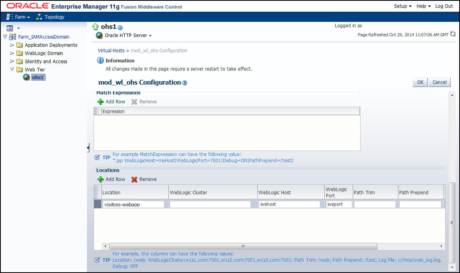Open help for mod_wl_ohs Configuration

tap(184, 83)
